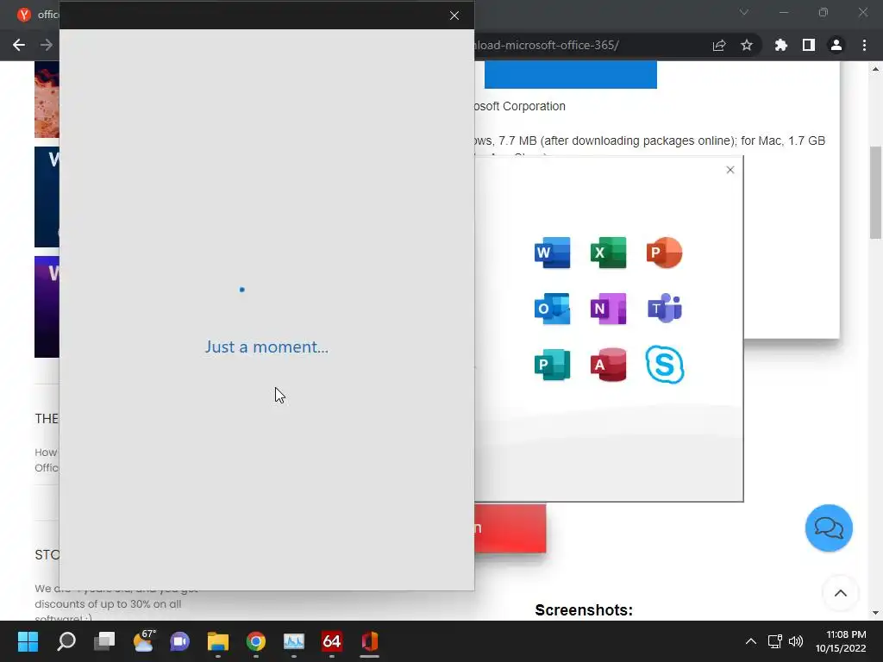Screen dimensions: 883x662
Task: Click the Excel icon in Office splash
Action: (x=608, y=253)
